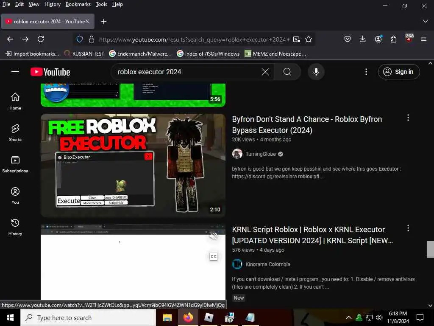
Task: Open the tracking protection shield icon
Action: [80, 39]
